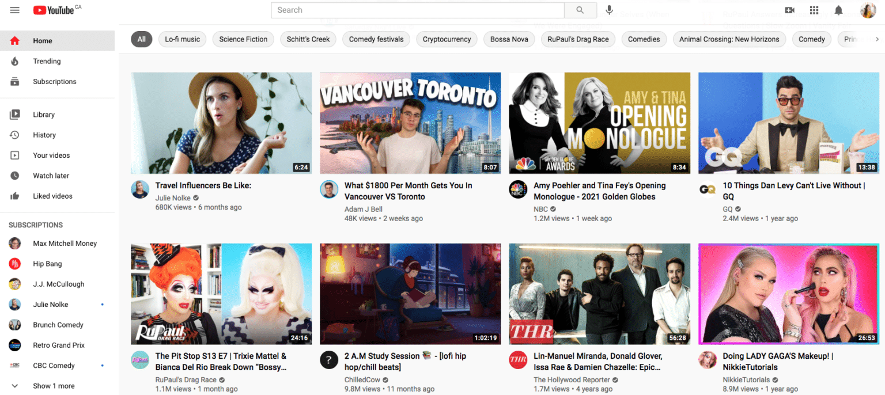Screen dimensions: 885x395
Task: Click the search magnifying glass button
Action: tap(580, 10)
